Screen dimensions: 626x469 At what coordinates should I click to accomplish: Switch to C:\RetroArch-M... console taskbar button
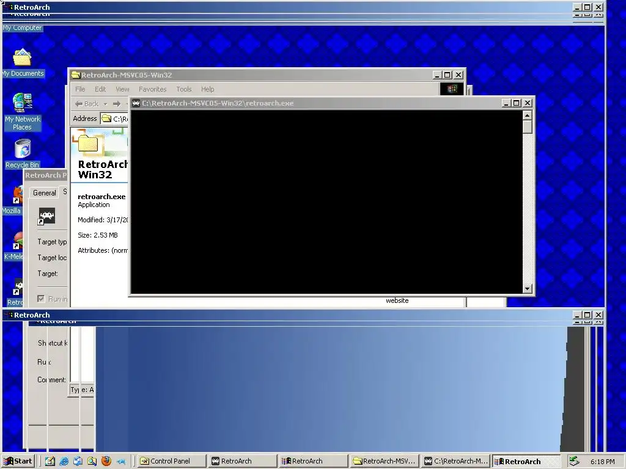pyautogui.click(x=455, y=461)
